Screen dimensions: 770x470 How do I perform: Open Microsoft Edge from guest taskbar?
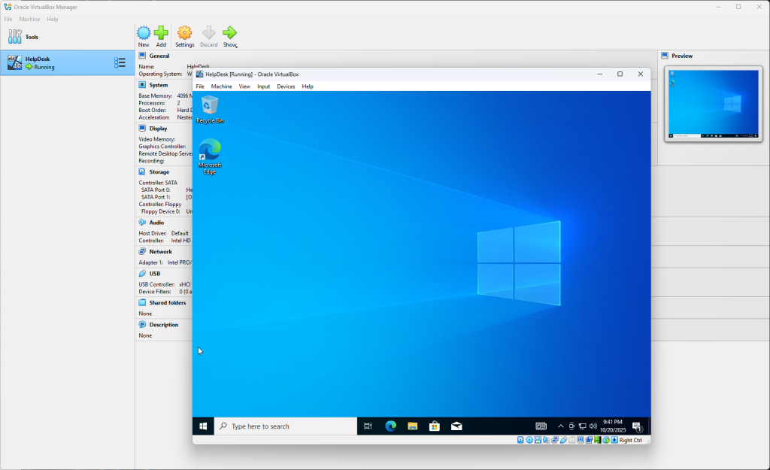(x=390, y=426)
